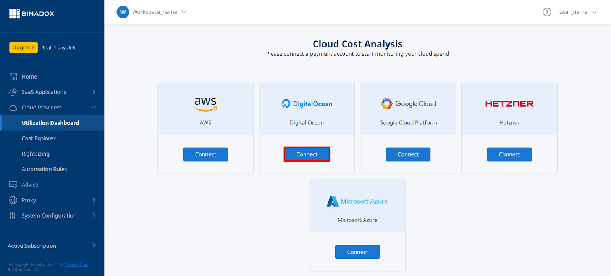Connect Google Cloud Platform account
The width and height of the screenshot is (611, 276).
pos(408,154)
